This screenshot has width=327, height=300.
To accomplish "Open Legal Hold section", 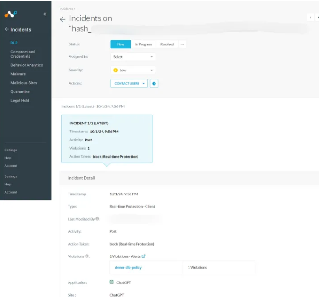I will point(20,101).
